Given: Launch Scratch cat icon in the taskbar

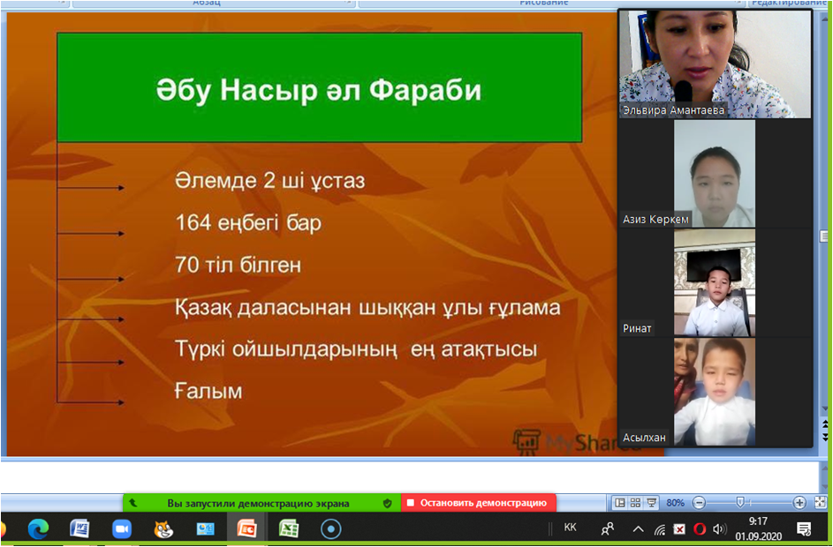Looking at the screenshot, I should click(x=163, y=528).
